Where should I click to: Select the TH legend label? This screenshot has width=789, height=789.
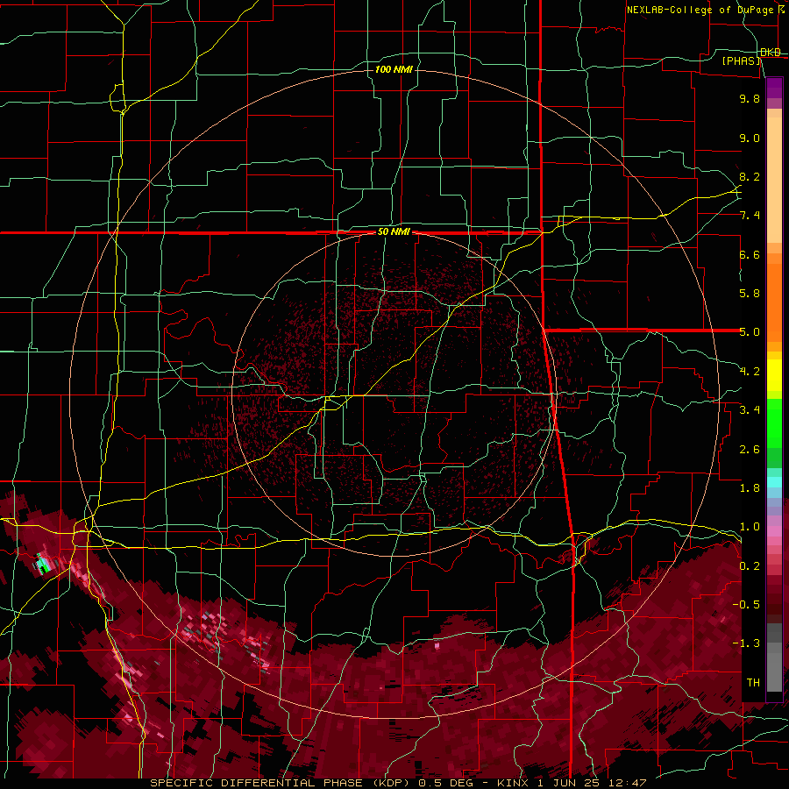tap(753, 683)
